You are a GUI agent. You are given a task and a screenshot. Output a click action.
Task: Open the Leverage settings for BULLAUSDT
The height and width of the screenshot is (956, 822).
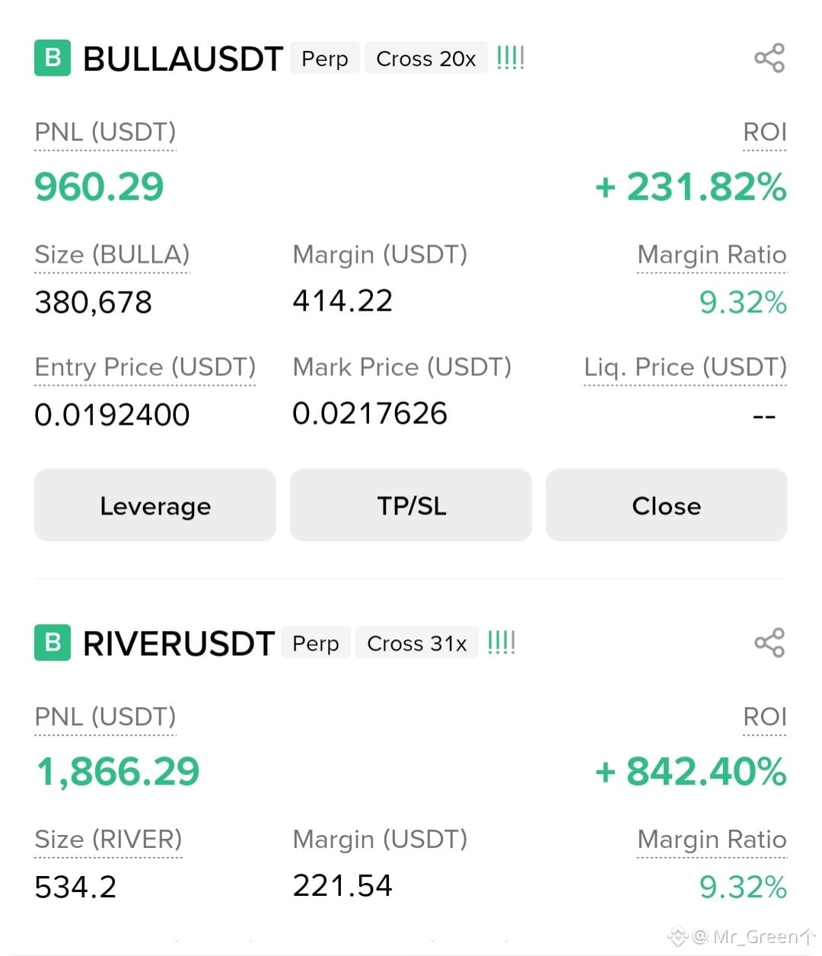click(155, 505)
